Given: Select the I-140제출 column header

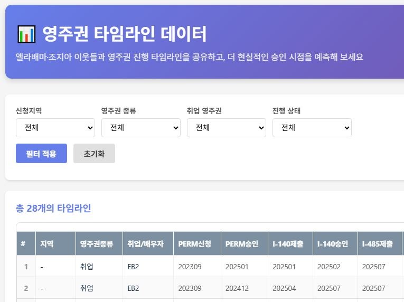Looking at the screenshot, I should [288, 244].
